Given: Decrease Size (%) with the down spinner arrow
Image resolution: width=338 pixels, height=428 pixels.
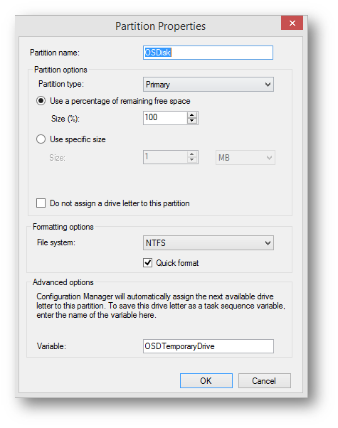Looking at the screenshot, I should click(x=192, y=121).
